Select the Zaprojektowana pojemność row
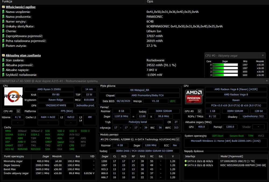Screen dimensions: 269x182 103,36
